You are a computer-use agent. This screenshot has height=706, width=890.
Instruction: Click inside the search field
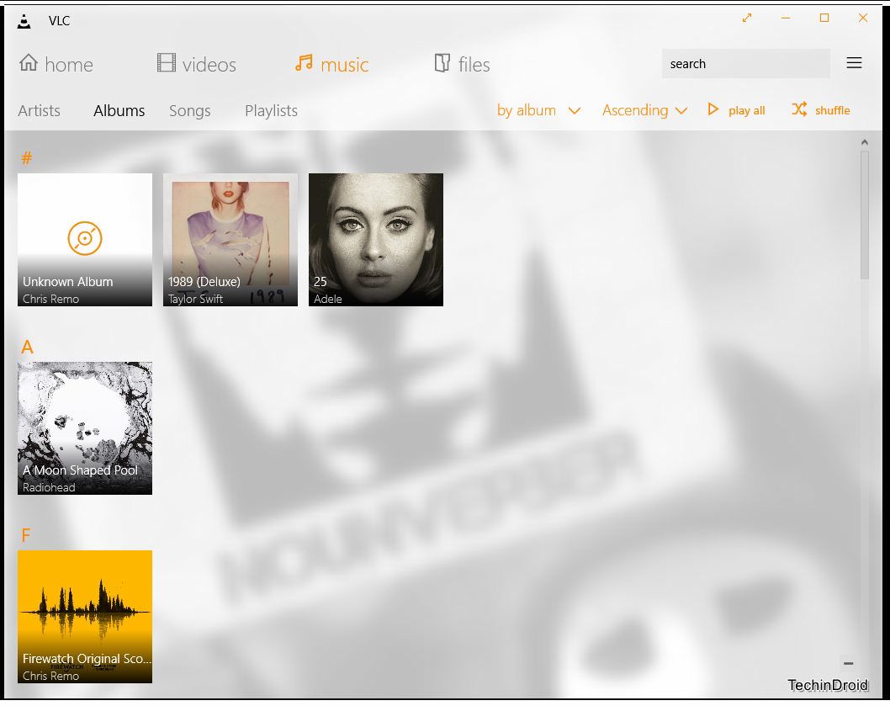pos(746,64)
